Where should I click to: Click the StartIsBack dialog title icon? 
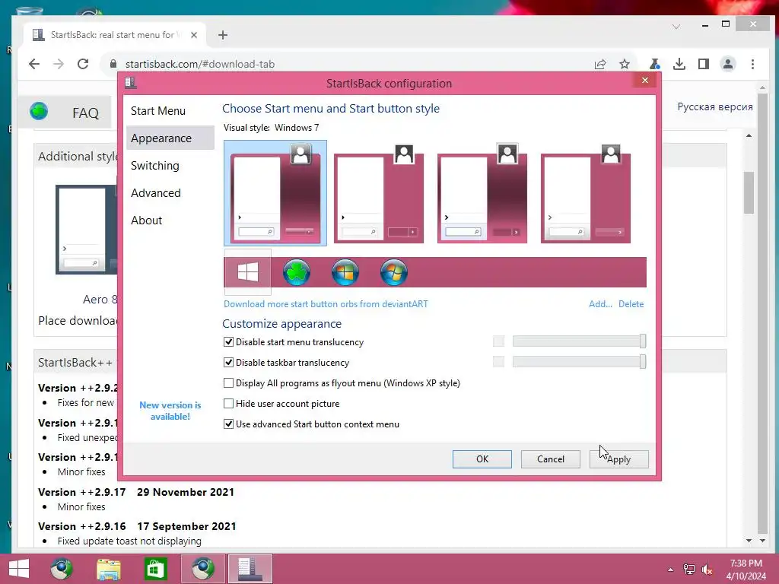point(131,83)
